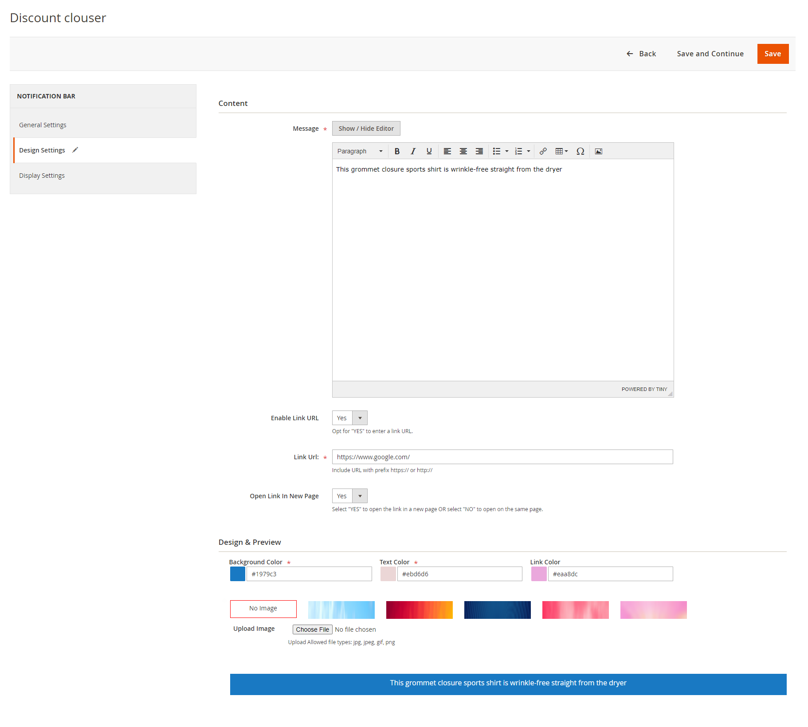The height and width of the screenshot is (727, 808).
Task: Click the Show / Hide Editor button
Action: click(366, 129)
